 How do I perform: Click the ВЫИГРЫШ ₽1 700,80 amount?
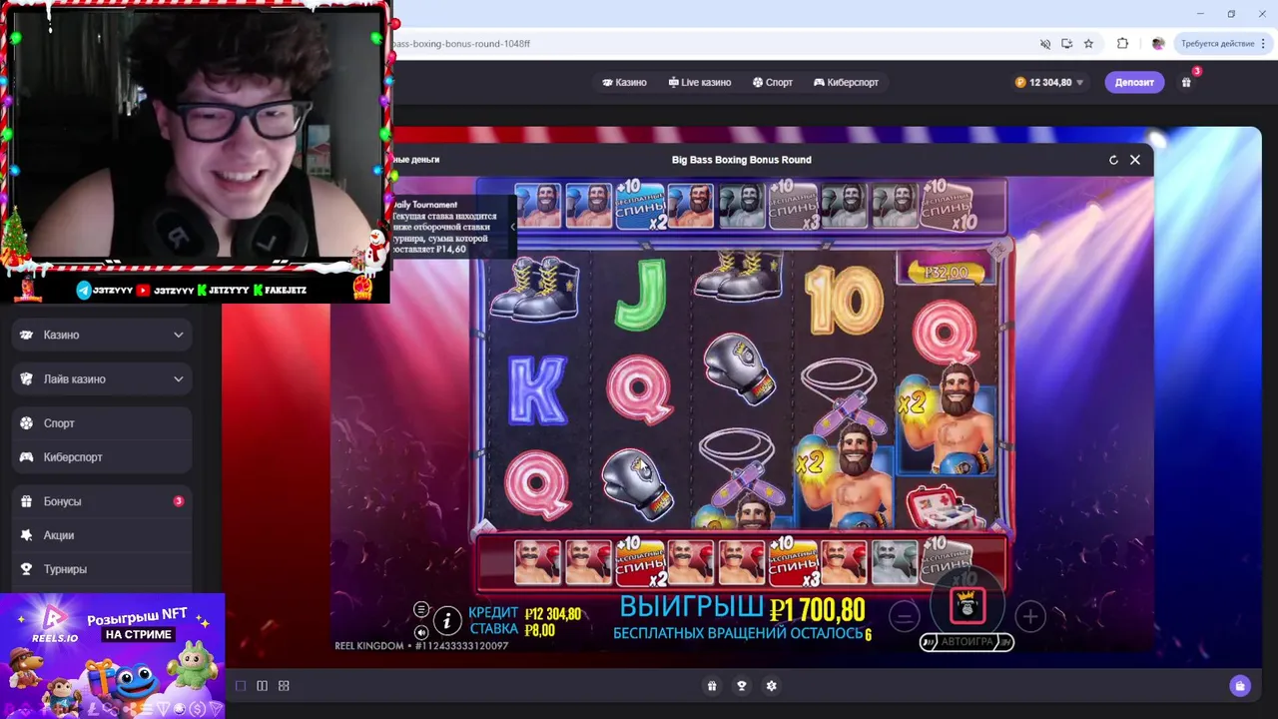coord(818,608)
